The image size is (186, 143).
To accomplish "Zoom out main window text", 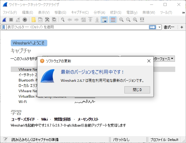I will (x=128, y=20).
